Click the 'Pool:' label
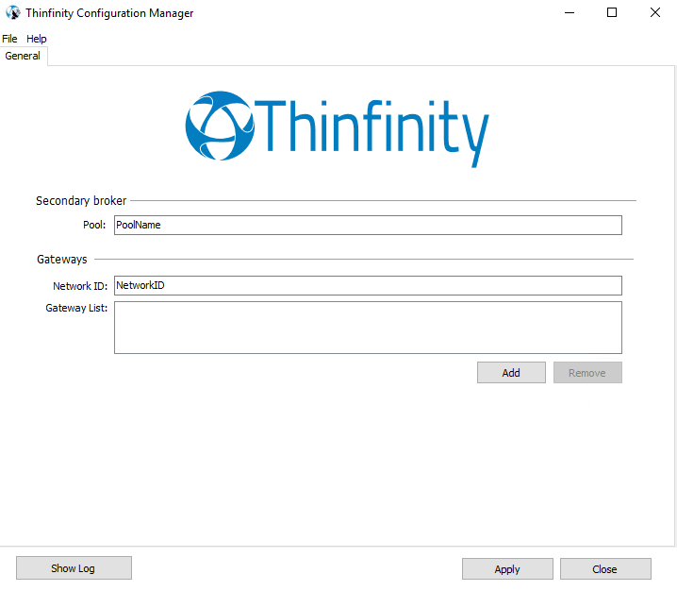This screenshot has width=677, height=591. click(94, 225)
